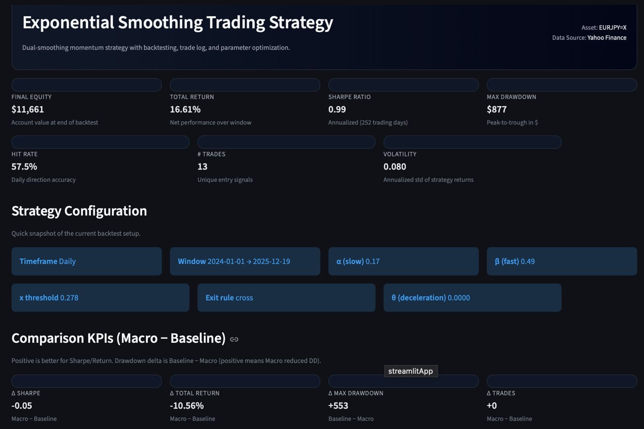The height and width of the screenshot is (429, 644).
Task: Click the Hit Rate value 57.5%
Action: coord(24,167)
